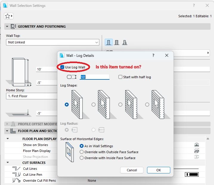Click the upper -5" base offset field
Viewport: 214px width, 185px height.
tap(47, 83)
